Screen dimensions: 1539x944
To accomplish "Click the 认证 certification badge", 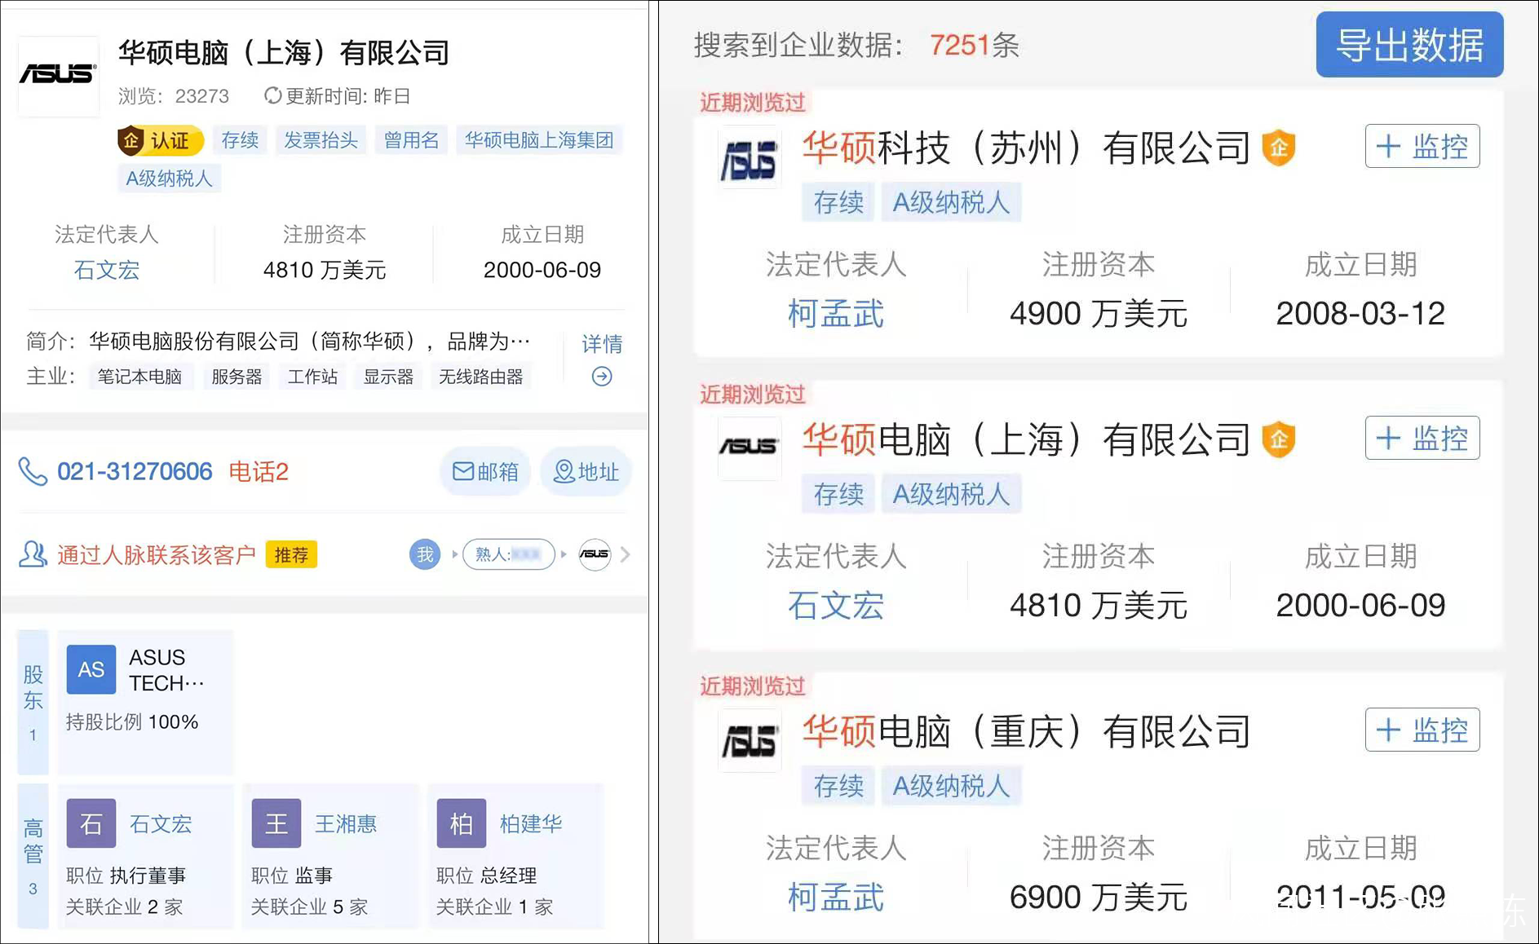I will 159,140.
